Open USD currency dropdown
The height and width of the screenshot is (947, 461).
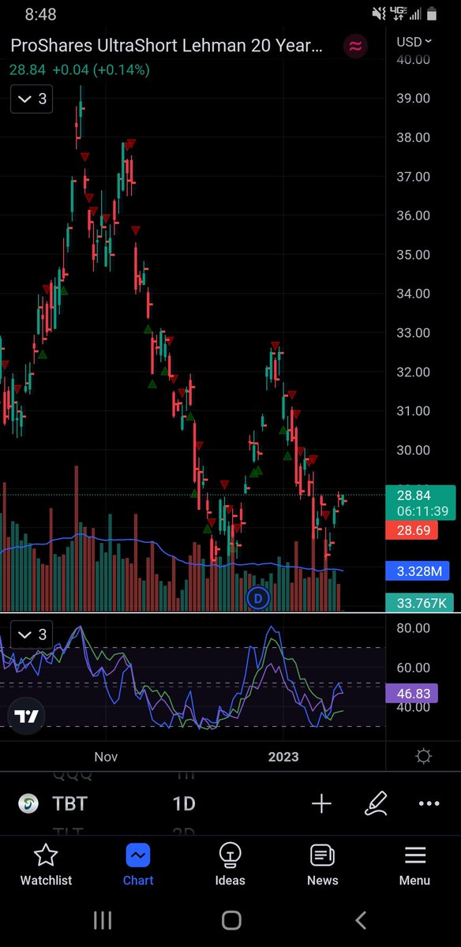(x=414, y=41)
